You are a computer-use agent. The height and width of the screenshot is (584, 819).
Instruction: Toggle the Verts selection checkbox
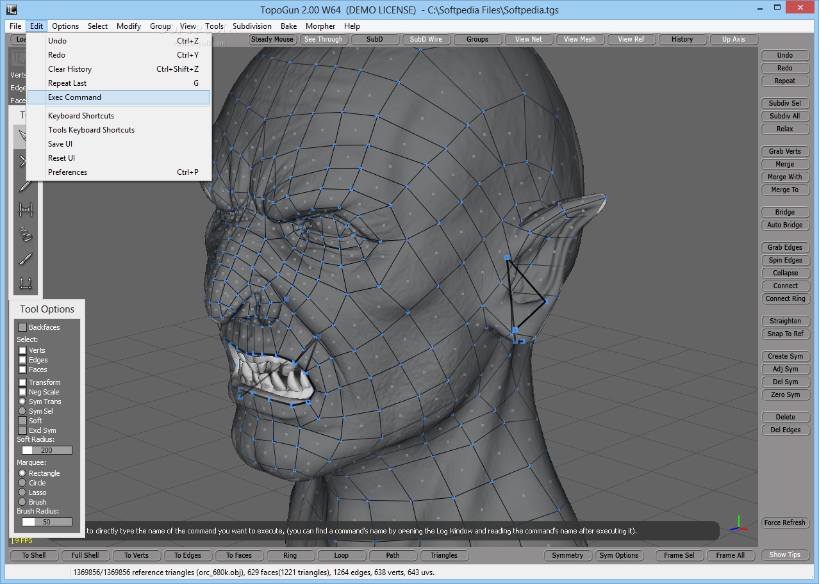(x=22, y=350)
